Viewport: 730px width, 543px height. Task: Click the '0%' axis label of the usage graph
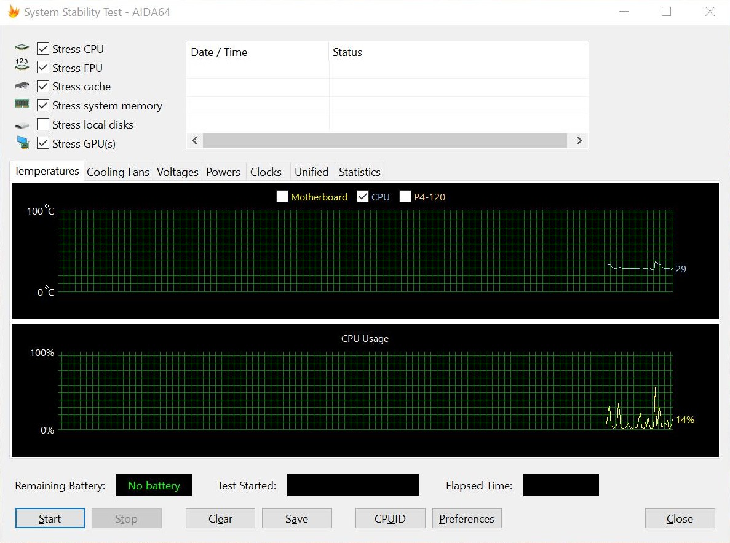click(x=47, y=430)
